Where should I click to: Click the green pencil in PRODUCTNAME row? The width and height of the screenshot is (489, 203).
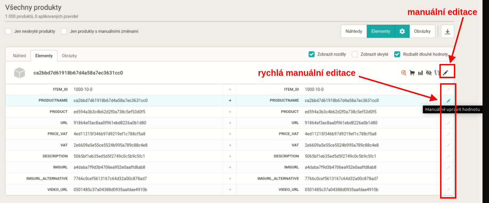(448, 100)
